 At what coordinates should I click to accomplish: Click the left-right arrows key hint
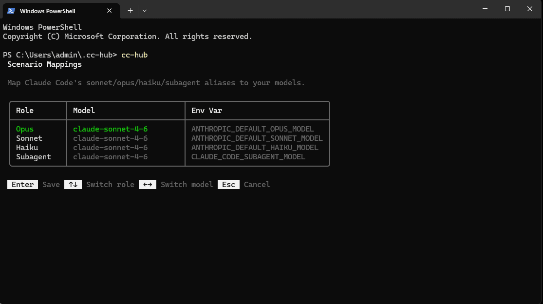pos(148,185)
